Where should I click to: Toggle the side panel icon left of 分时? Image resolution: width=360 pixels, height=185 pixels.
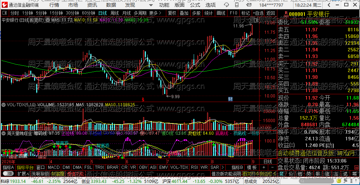[5, 13]
